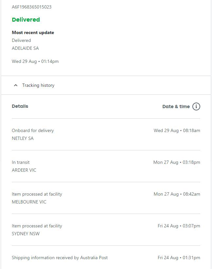This screenshot has height=269, width=212.
Task: Click MELBOURNE VIC location text
Action: (x=29, y=202)
